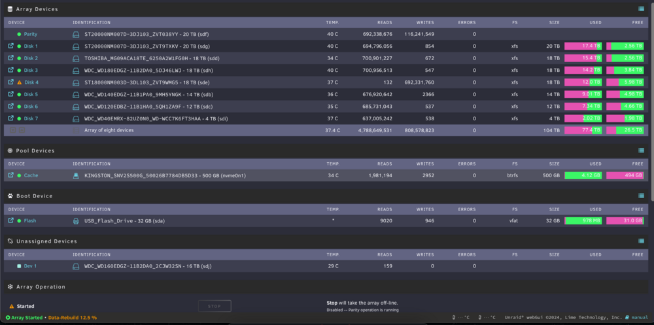The width and height of the screenshot is (654, 325).
Task: Click the drive icon before WDC_WD160EDGZ
Action: [76, 266]
